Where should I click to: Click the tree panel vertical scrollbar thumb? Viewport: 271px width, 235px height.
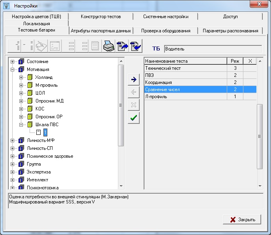pyautogui.click(x=121, y=105)
